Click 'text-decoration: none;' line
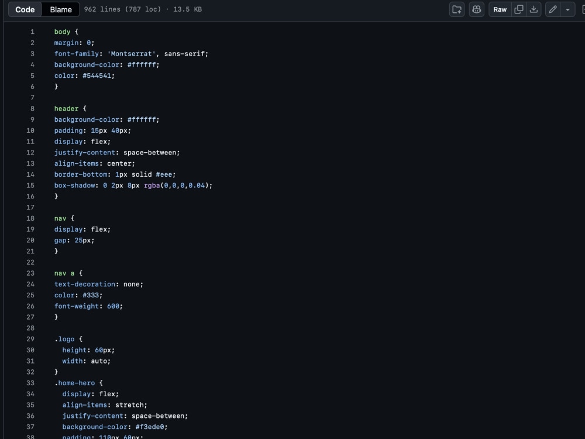This screenshot has height=439, width=585. click(x=98, y=284)
